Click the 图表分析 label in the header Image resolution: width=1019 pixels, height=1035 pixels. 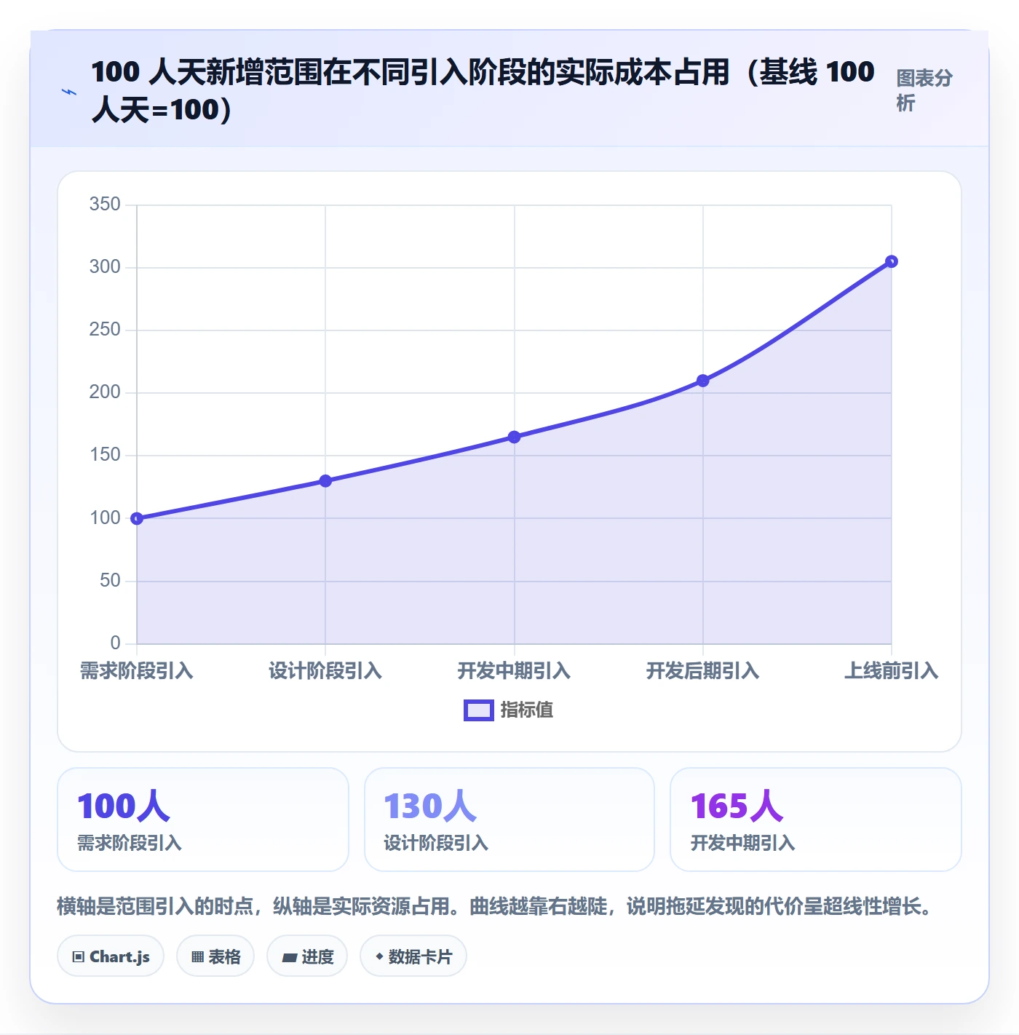[x=924, y=90]
